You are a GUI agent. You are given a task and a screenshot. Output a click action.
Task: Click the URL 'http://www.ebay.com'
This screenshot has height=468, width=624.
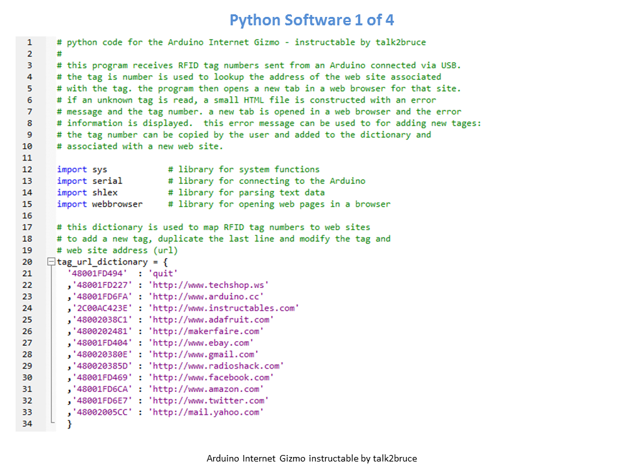click(x=201, y=343)
